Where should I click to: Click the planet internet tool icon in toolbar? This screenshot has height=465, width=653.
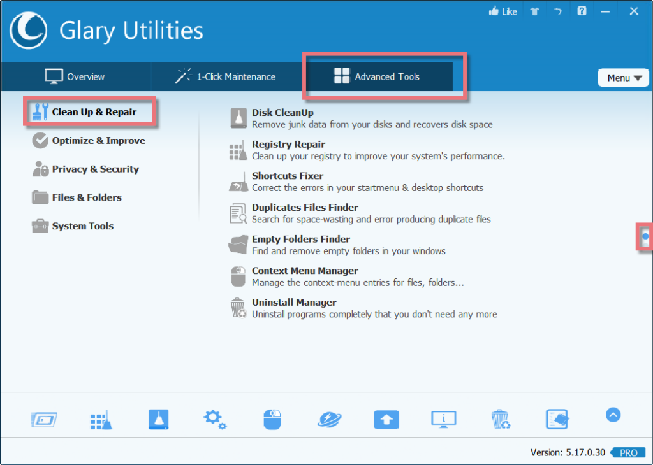(330, 419)
